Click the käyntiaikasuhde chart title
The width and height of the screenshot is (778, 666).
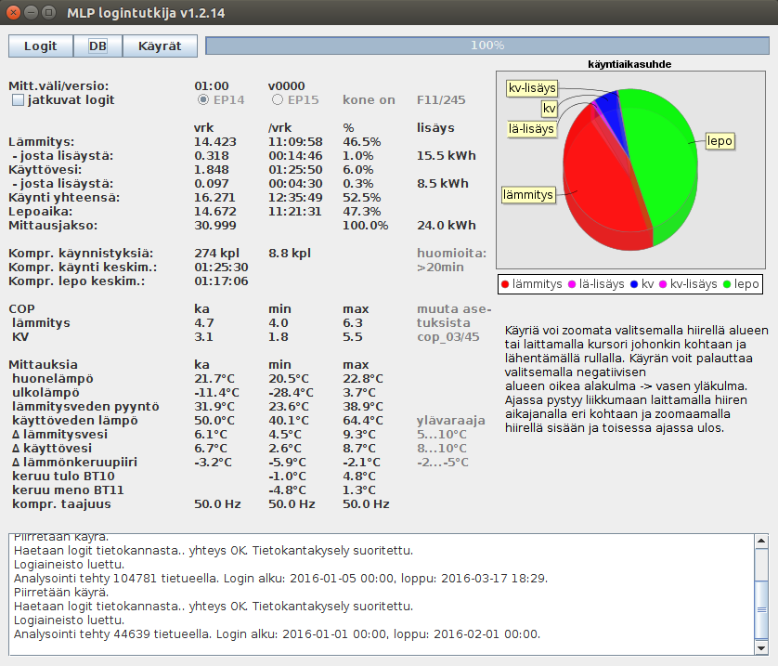(629, 64)
